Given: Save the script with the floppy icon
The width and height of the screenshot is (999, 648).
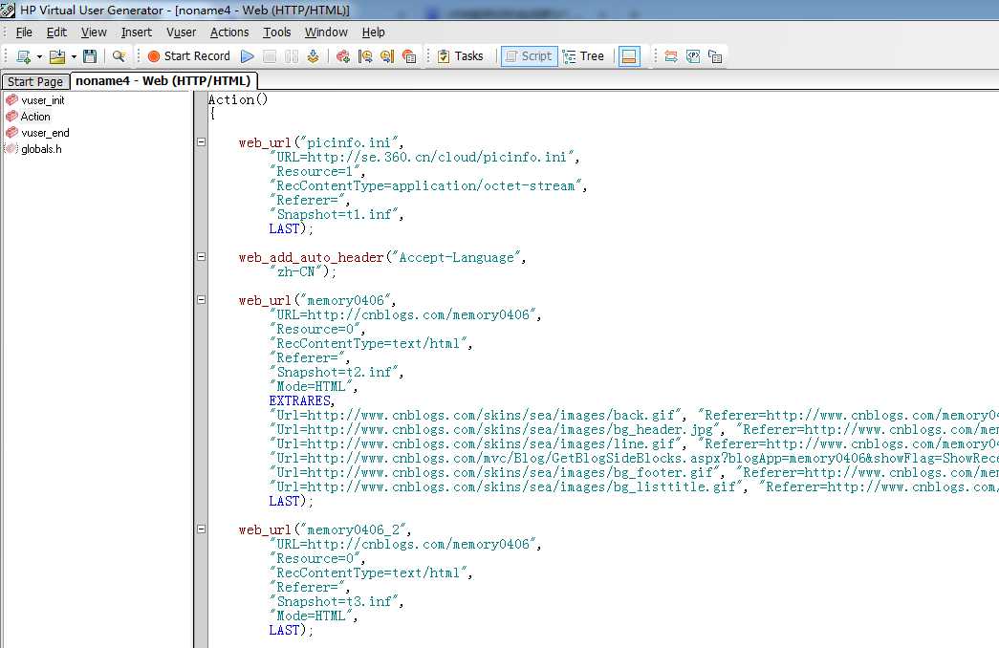Looking at the screenshot, I should point(90,56).
